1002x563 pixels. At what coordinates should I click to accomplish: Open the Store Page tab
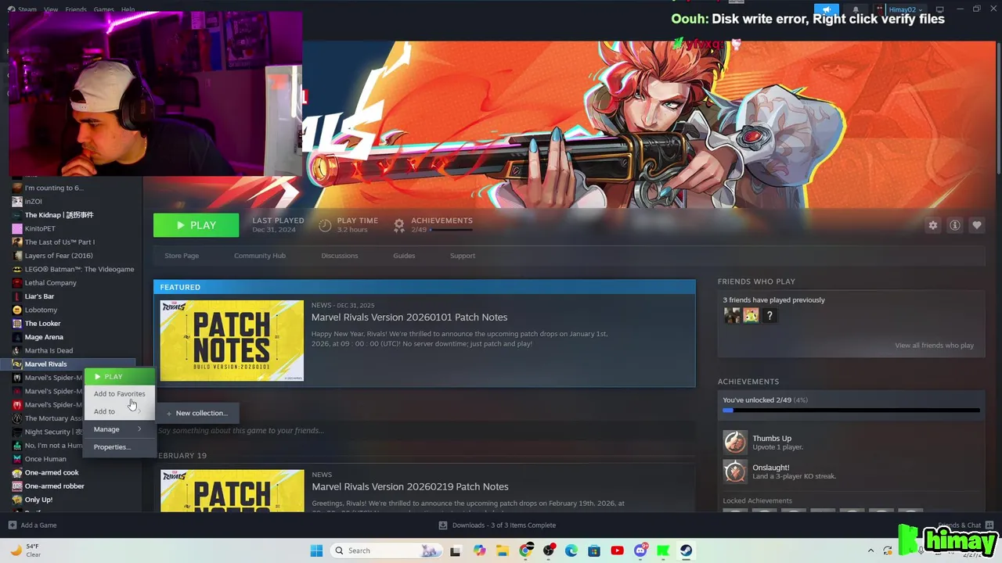click(x=182, y=256)
